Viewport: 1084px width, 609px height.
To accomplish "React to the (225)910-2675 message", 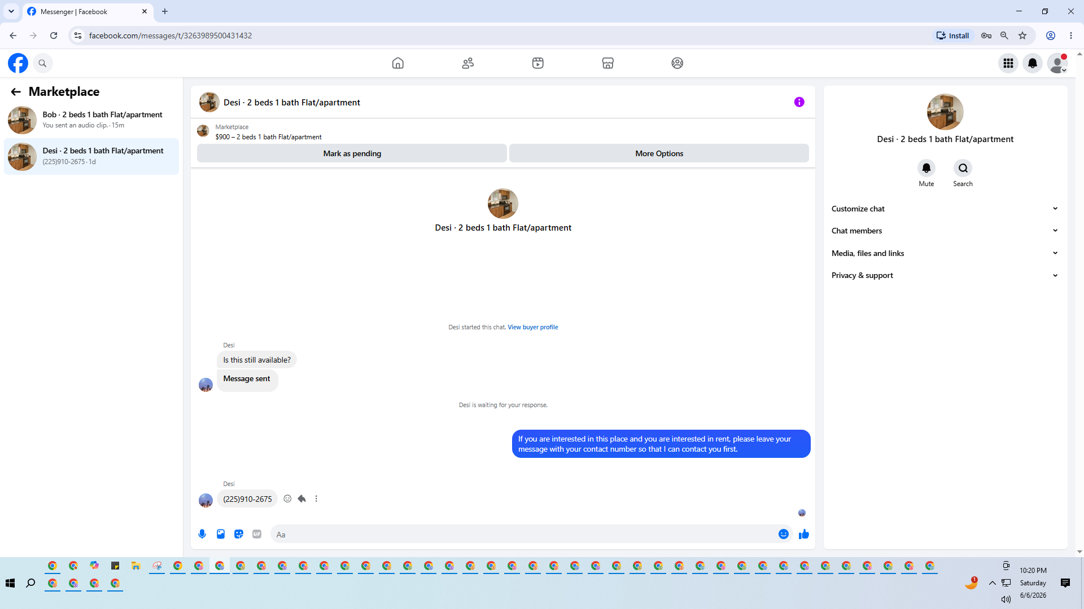I will 287,498.
